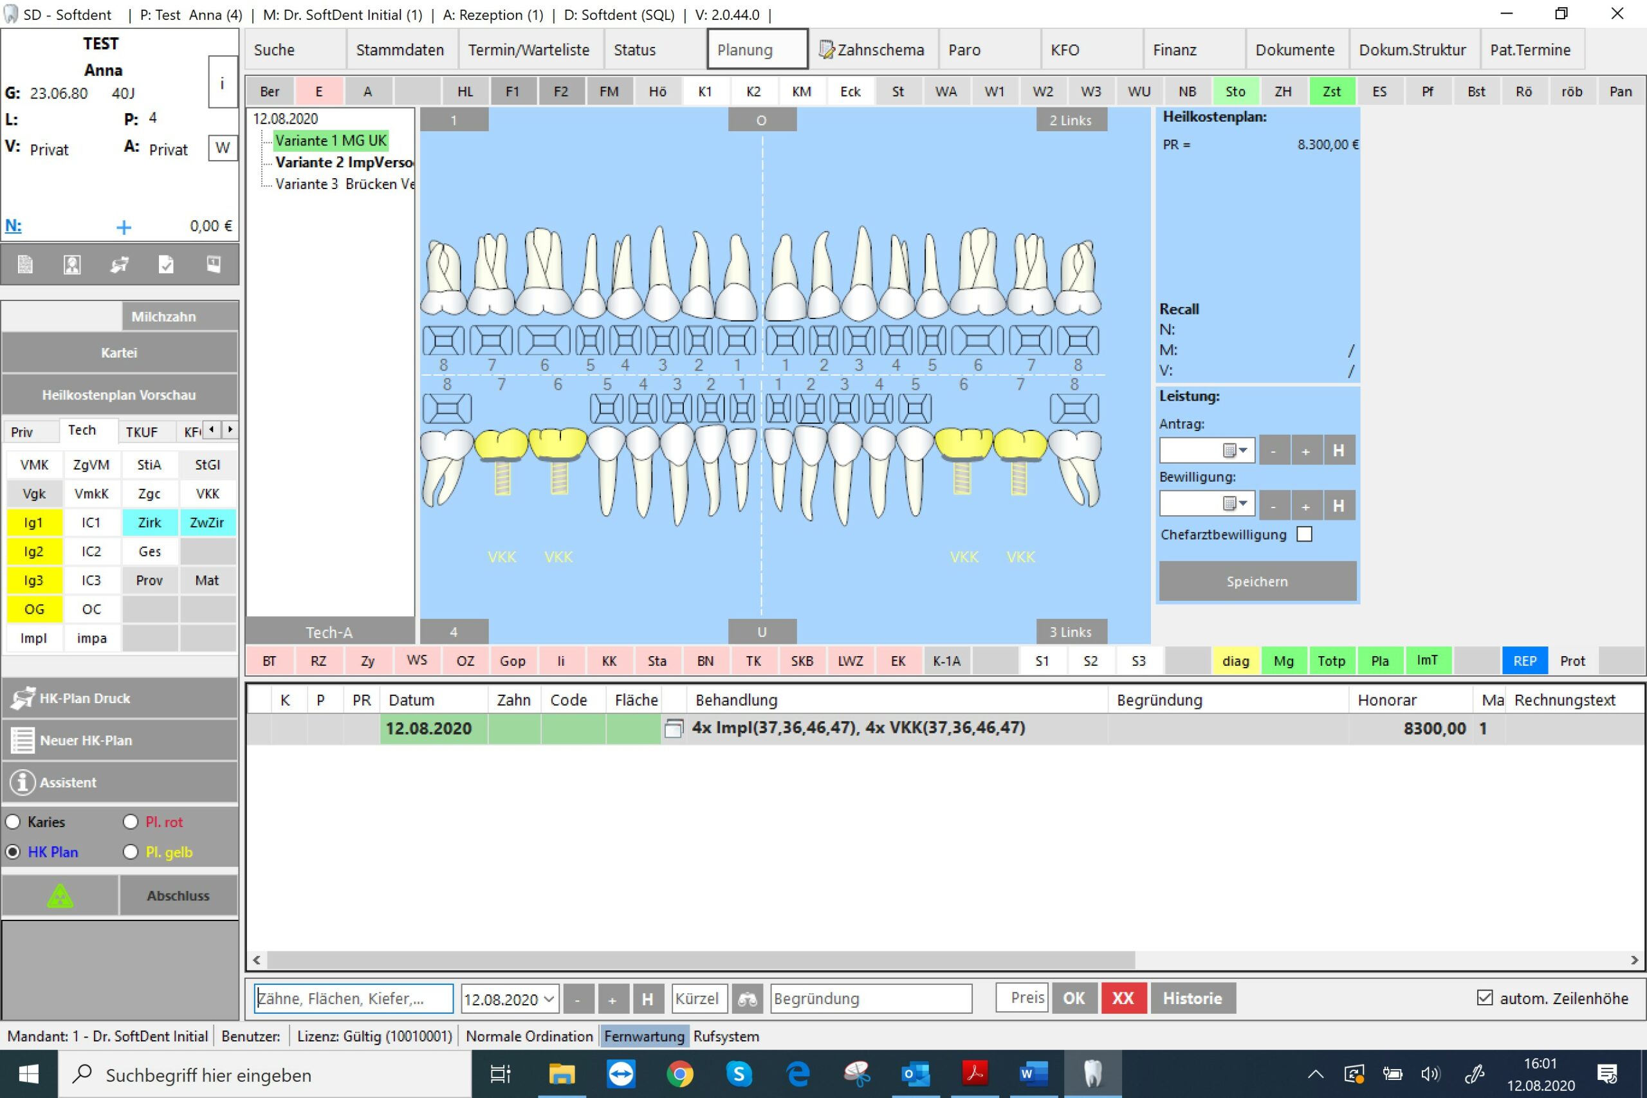Select Variante 2 ImpVerso in plan tree
Viewport: 1647px width, 1098px height.
coord(344,163)
